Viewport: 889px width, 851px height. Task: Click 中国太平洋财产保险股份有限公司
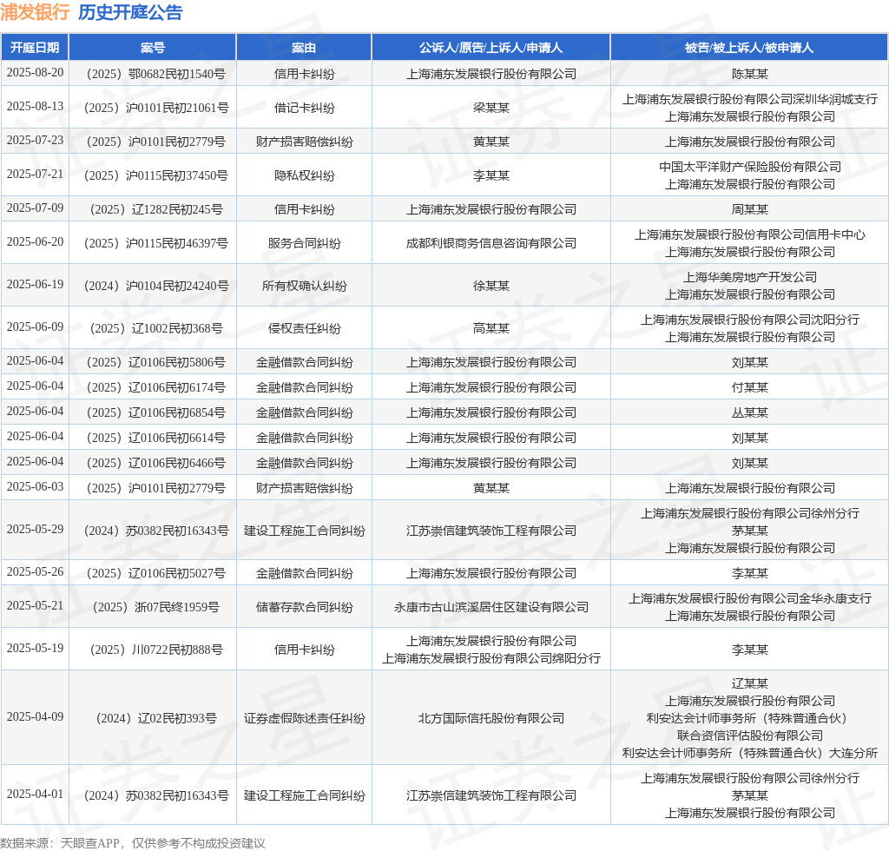pyautogui.click(x=749, y=167)
